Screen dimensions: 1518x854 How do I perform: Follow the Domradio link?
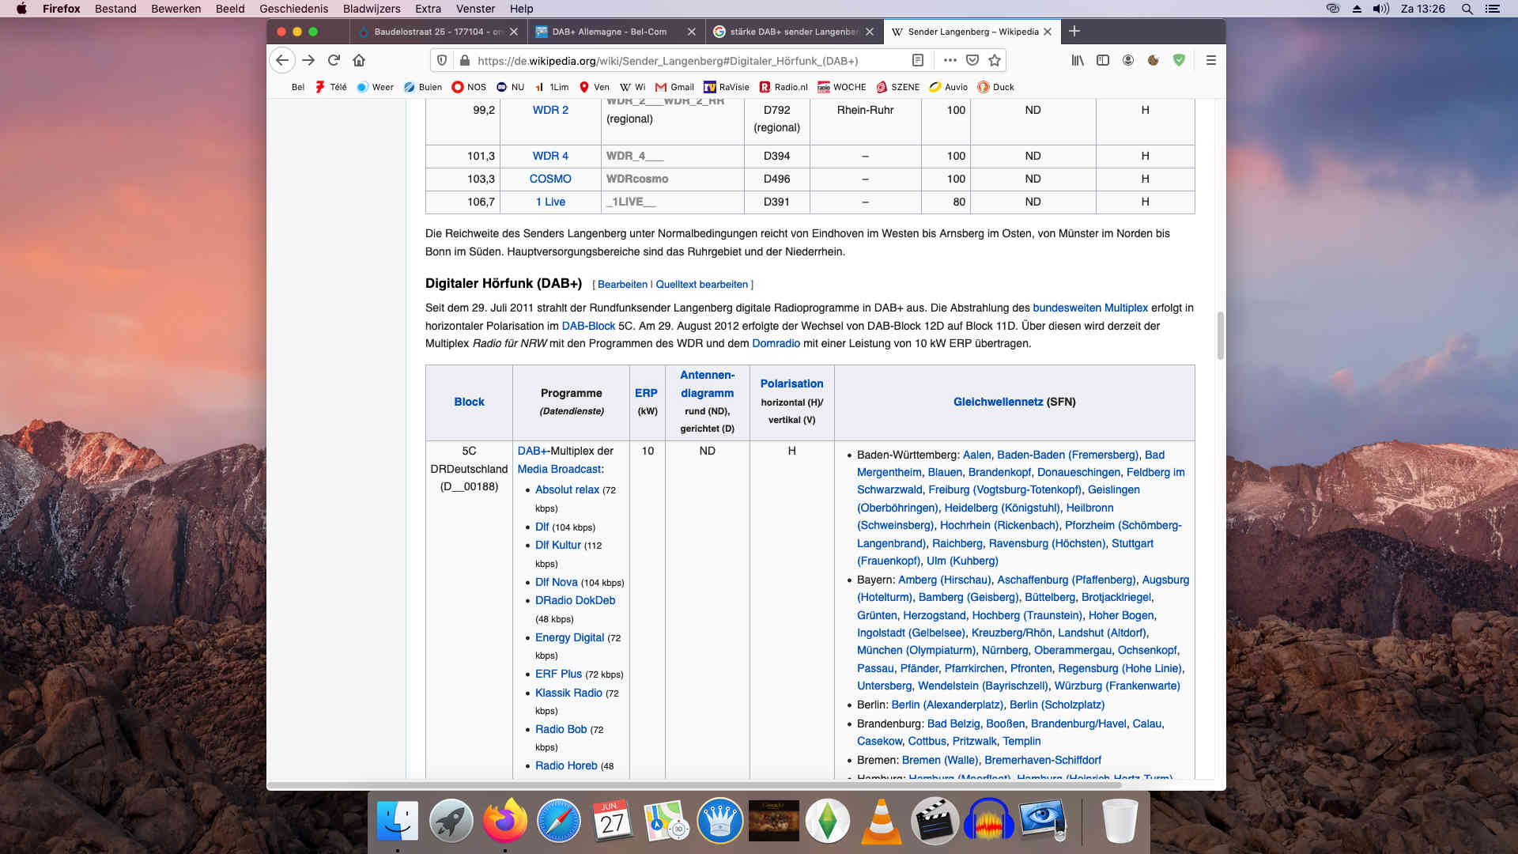pyautogui.click(x=776, y=343)
